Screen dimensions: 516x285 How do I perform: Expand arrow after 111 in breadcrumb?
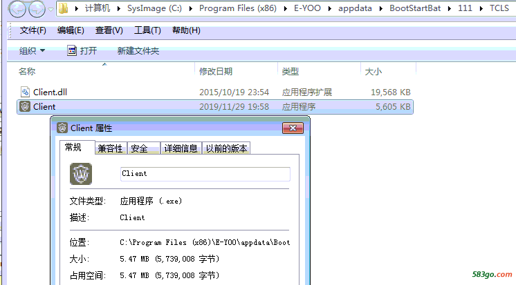tap(481, 8)
